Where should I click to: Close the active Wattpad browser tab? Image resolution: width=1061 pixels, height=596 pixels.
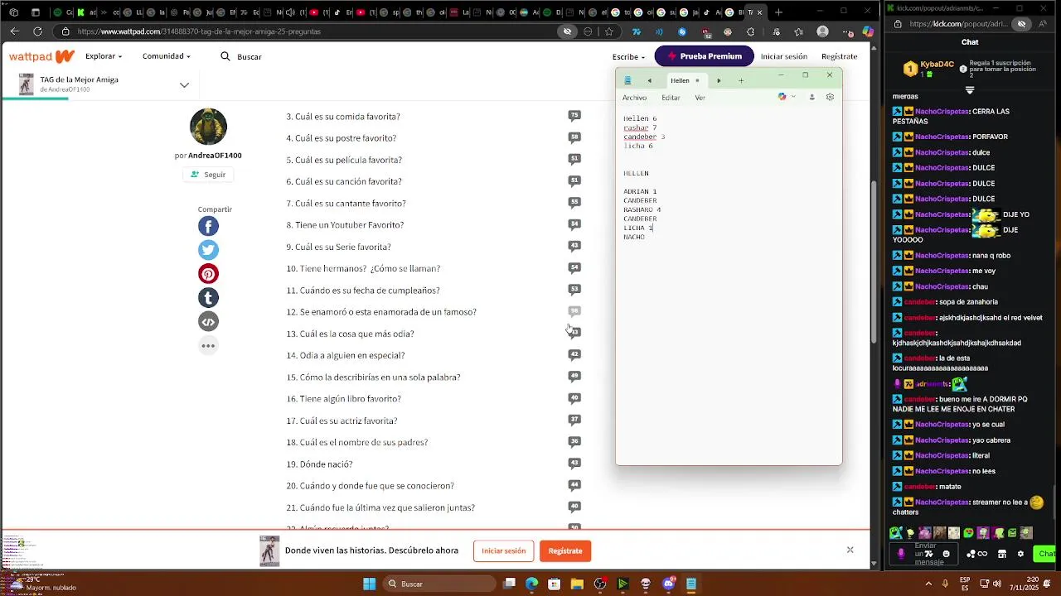point(761,12)
